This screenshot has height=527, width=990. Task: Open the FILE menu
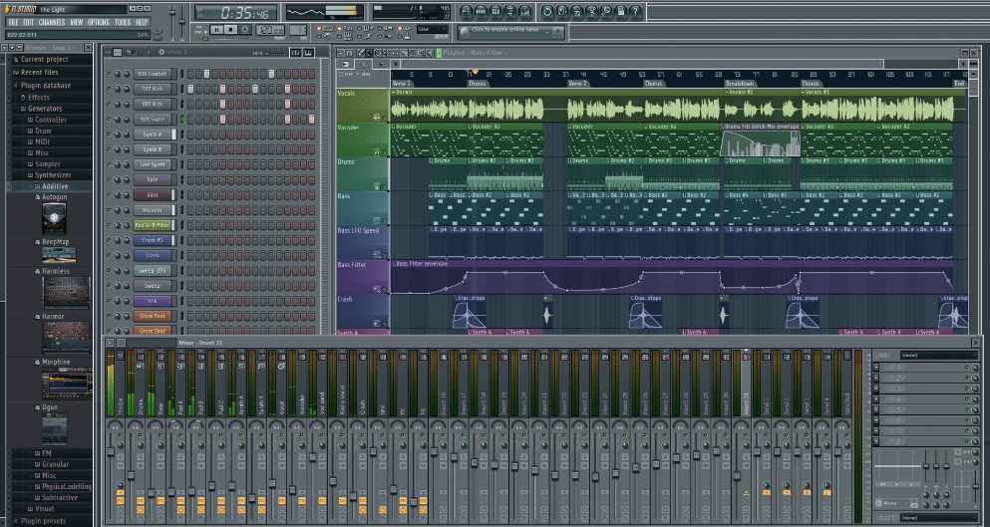(13, 22)
